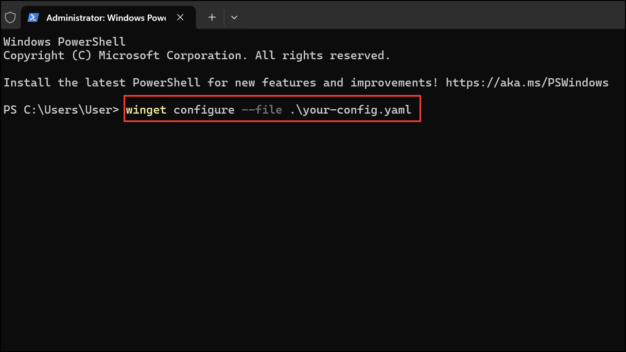Click the X icon on the PowerShell tab
Image resolution: width=626 pixels, height=352 pixels.
pyautogui.click(x=180, y=17)
